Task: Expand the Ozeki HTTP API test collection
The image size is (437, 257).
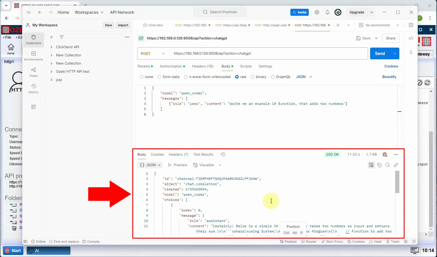Action: 51,72
